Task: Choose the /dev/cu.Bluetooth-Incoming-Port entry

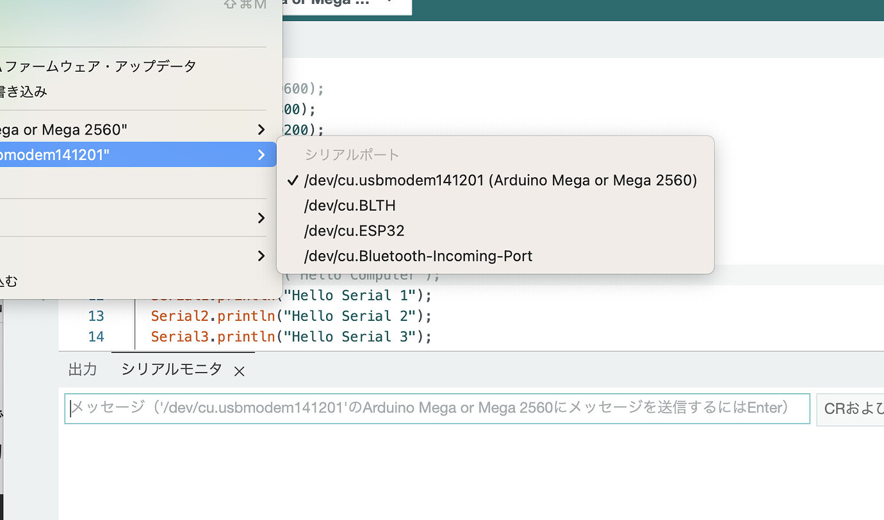Action: click(418, 256)
